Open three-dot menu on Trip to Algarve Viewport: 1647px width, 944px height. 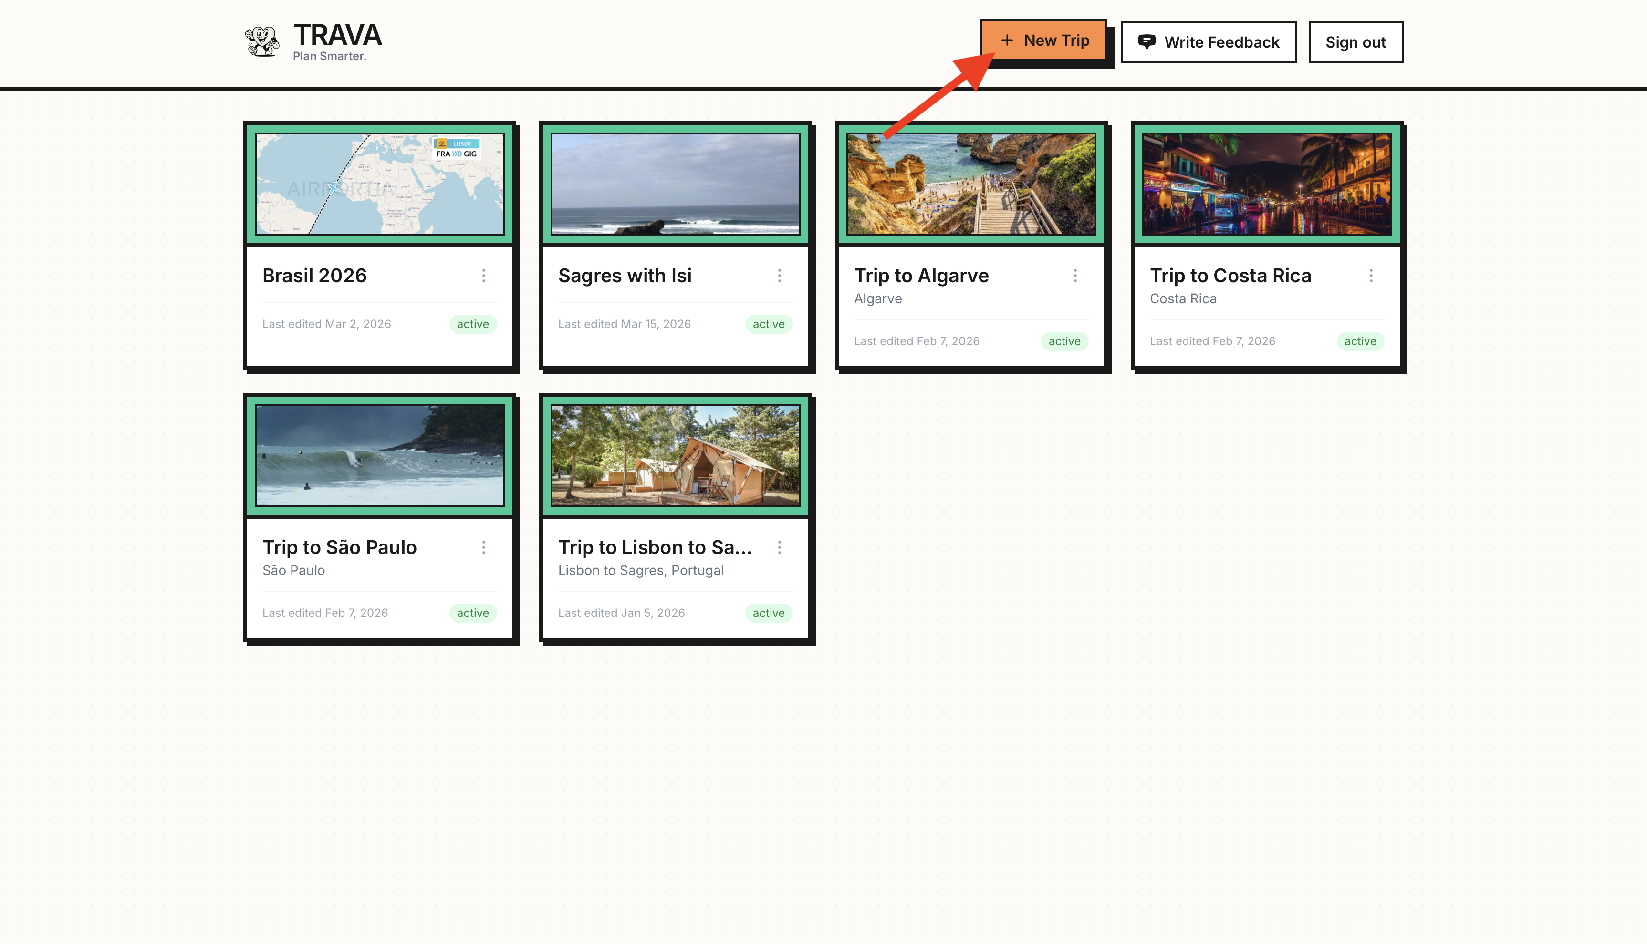point(1075,276)
